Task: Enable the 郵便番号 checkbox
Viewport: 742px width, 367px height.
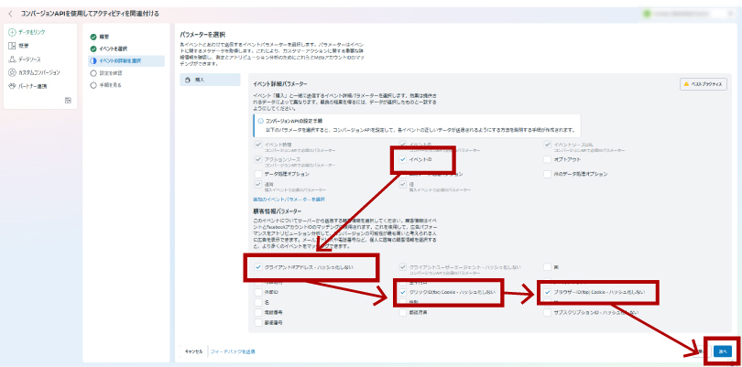Action: [x=258, y=322]
